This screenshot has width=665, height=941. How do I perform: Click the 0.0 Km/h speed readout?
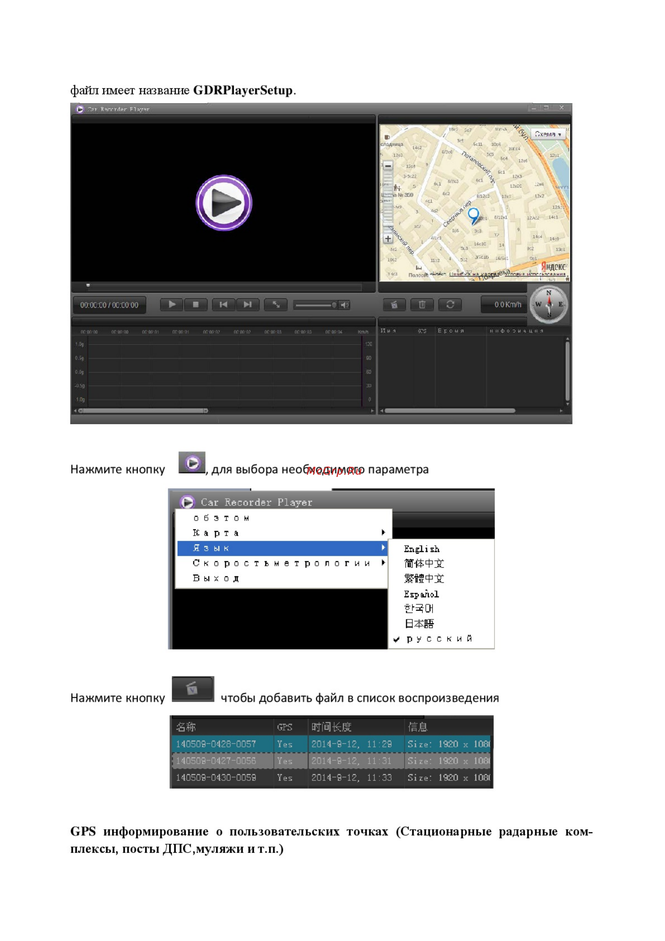(504, 305)
